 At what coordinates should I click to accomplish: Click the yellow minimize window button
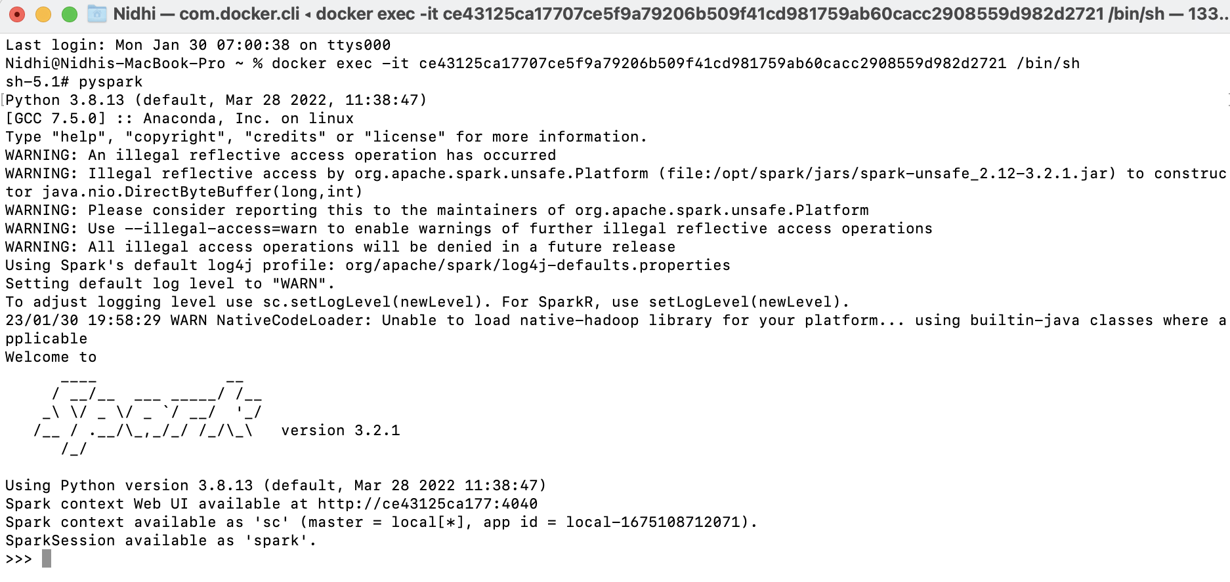[x=43, y=14]
